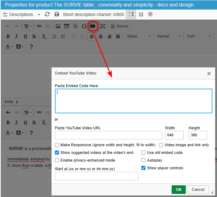The image size is (217, 197).
Task: Toggle Bold in the upper editor toolbar
Action: pos(8,36)
